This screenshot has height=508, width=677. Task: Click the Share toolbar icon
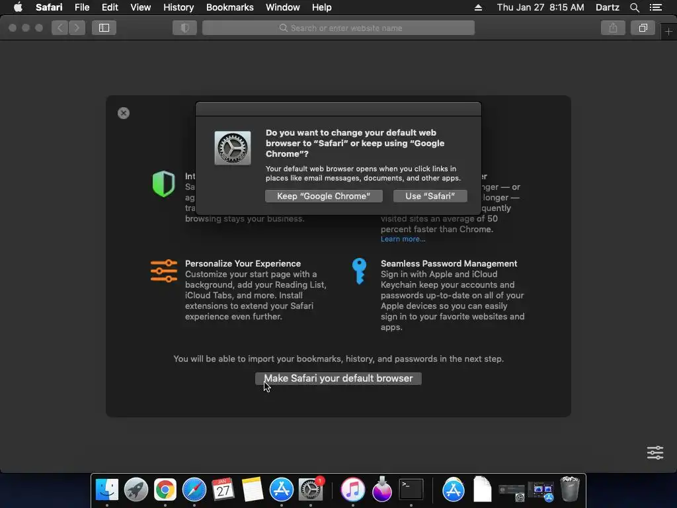click(x=613, y=28)
